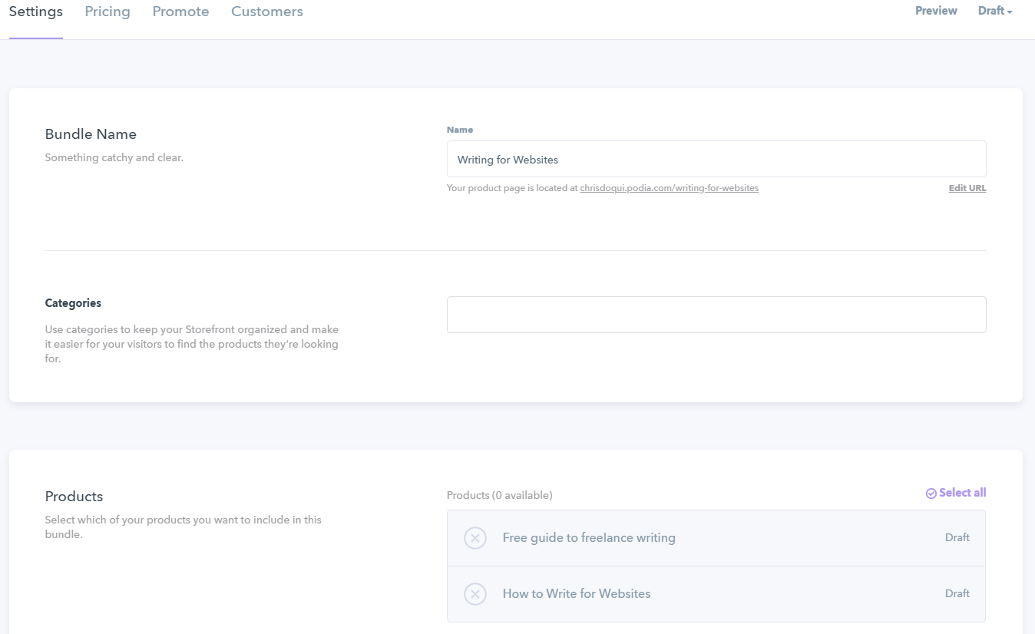Open the Draft status dropdown in the top bar

(x=995, y=12)
